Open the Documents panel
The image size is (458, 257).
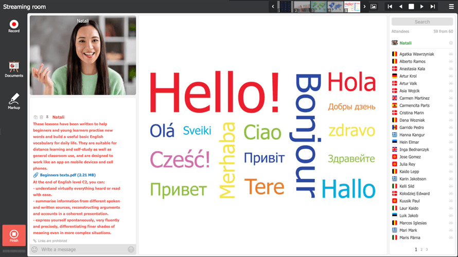[x=14, y=69]
